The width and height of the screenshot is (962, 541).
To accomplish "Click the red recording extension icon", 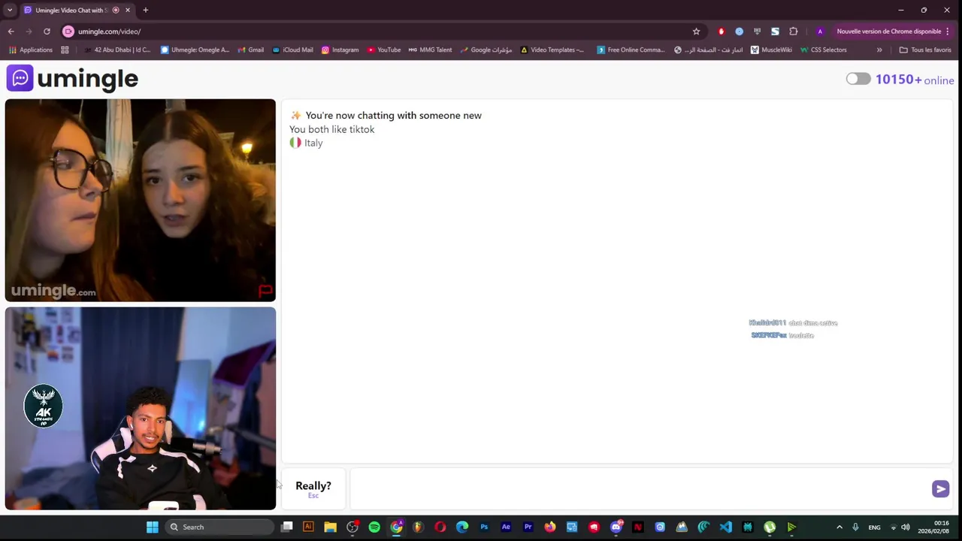I will [x=721, y=32].
